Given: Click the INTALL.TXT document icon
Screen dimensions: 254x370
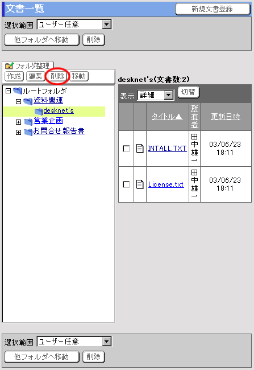Looking at the screenshot, I should click(140, 149).
